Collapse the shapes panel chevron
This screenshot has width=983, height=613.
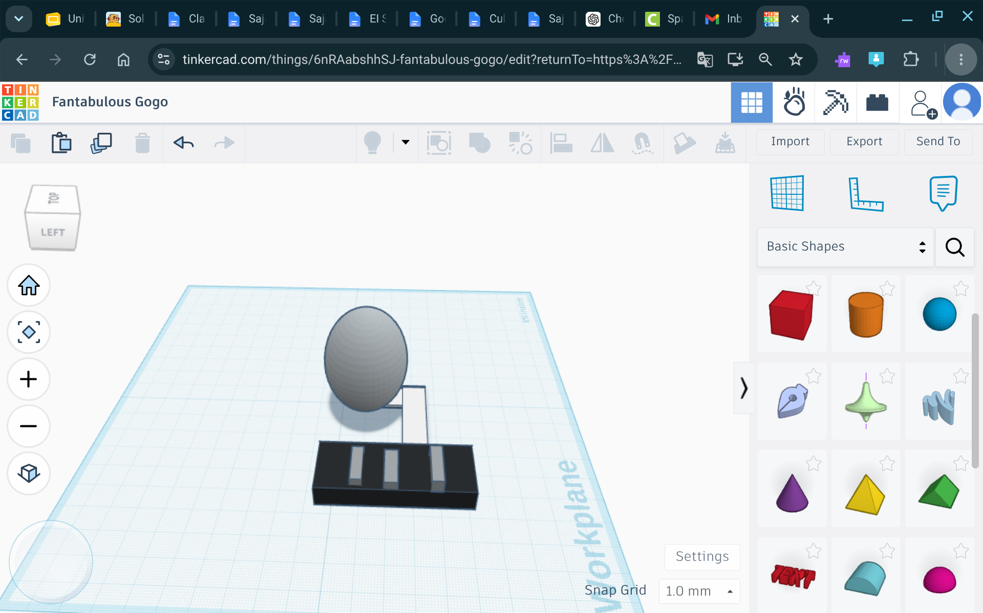click(x=744, y=388)
